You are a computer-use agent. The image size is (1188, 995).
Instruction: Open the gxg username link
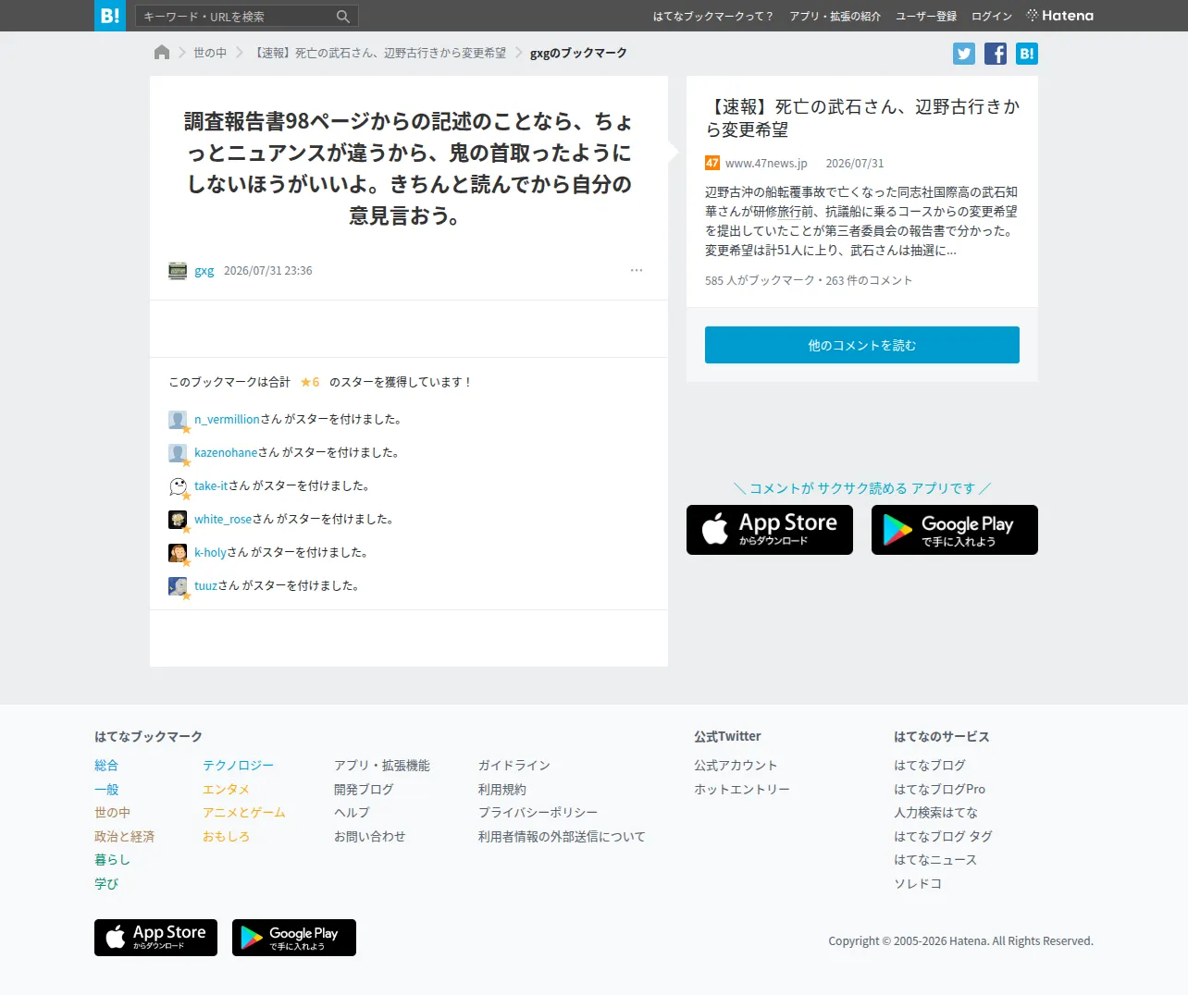(x=204, y=271)
